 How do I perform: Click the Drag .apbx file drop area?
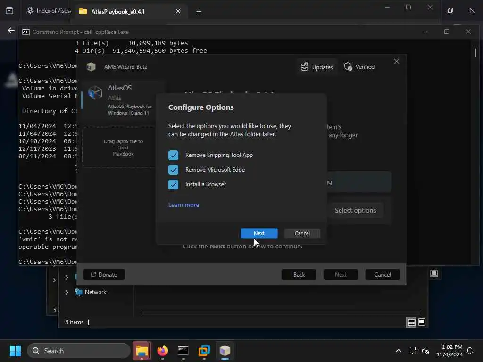(x=120, y=148)
